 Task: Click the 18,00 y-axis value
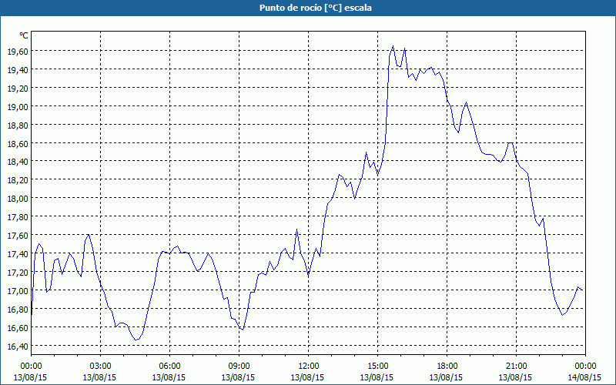click(18, 199)
